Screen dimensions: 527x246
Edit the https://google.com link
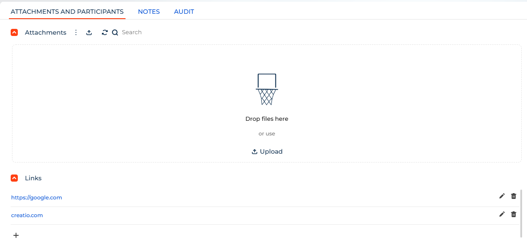point(502,196)
